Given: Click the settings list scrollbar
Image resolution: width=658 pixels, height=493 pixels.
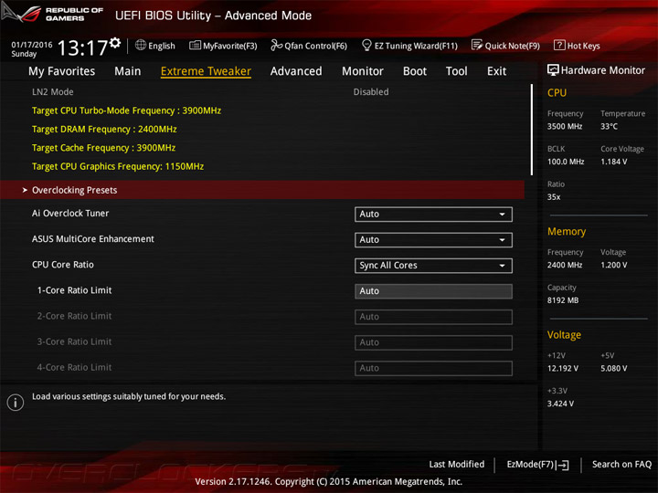Looking at the screenshot, I should [532, 130].
